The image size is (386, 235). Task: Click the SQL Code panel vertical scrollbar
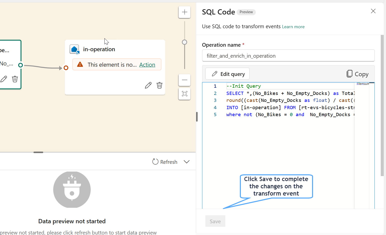pos(382,105)
